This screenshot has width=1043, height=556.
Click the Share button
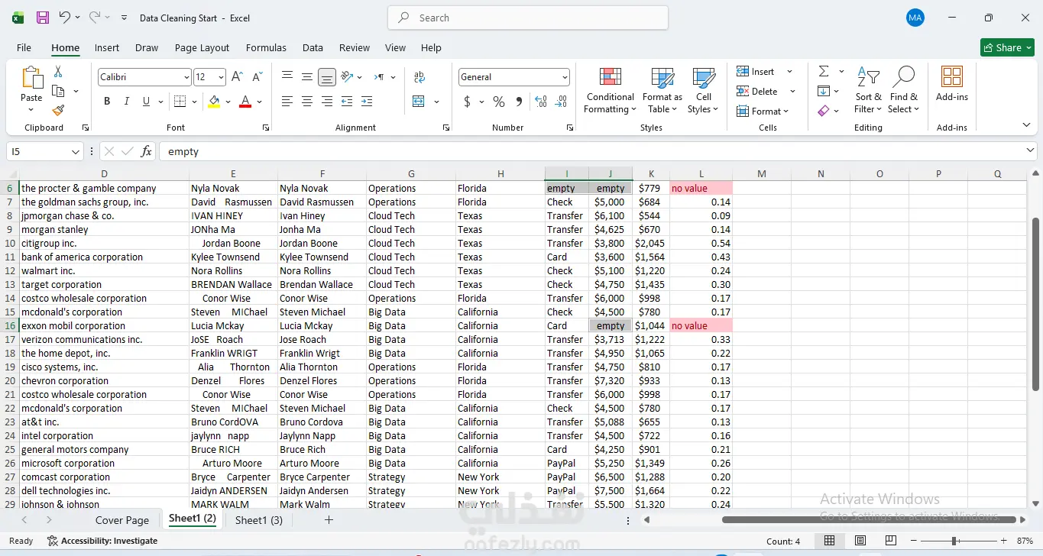1007,47
